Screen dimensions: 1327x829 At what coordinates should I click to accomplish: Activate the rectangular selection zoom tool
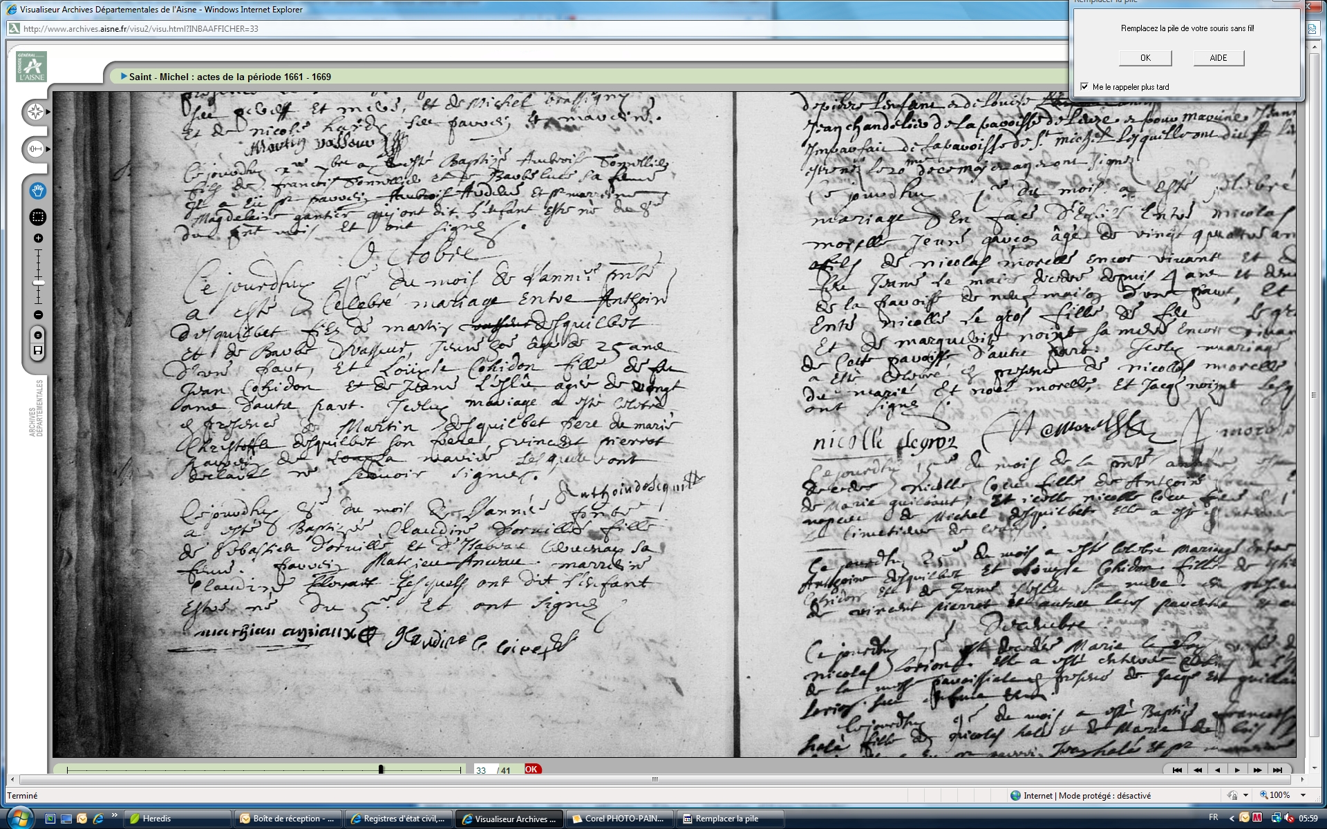(38, 217)
